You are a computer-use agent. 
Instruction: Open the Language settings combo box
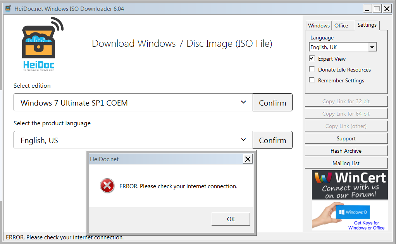343,47
